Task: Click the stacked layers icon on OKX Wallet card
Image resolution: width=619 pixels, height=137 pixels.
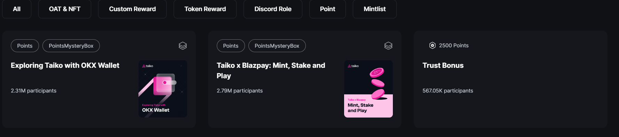Action: [183, 46]
